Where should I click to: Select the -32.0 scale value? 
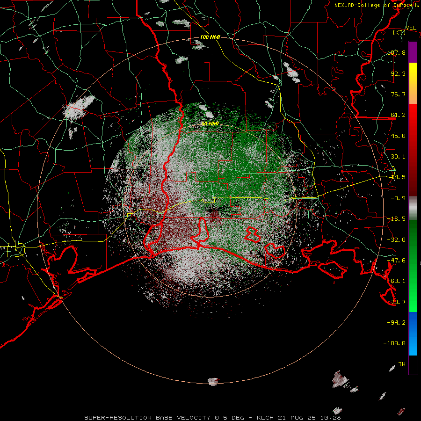(x=396, y=240)
